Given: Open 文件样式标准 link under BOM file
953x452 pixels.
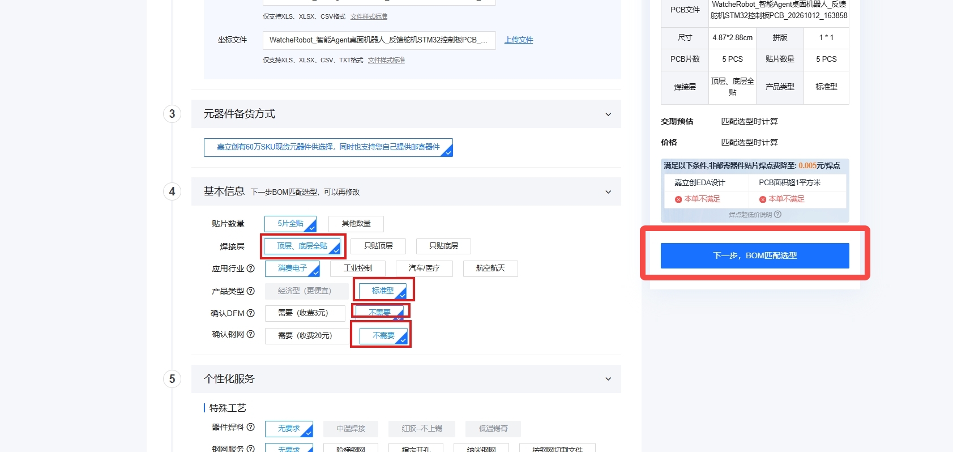Looking at the screenshot, I should 369,16.
